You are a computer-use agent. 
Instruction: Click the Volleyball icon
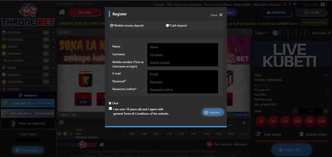[x=4, y=82]
